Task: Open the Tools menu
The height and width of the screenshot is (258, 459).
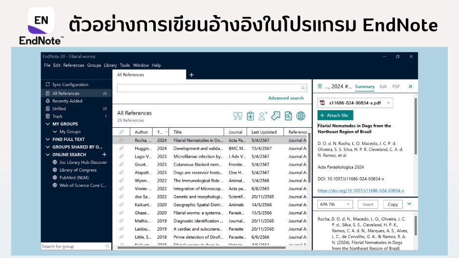Action: (x=125, y=65)
